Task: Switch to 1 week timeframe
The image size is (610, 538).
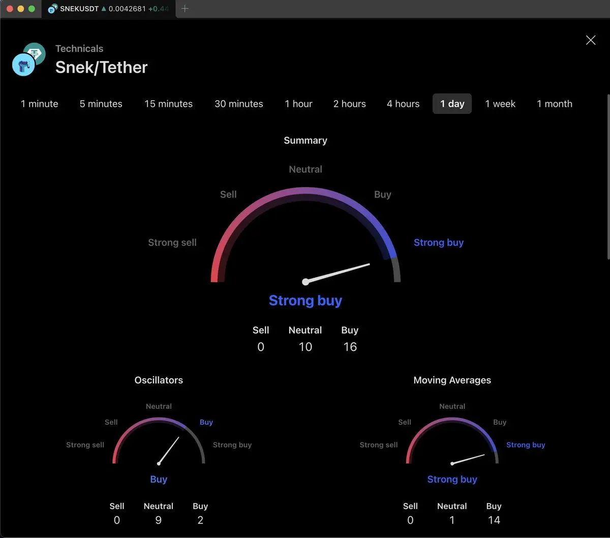Action: pos(501,104)
